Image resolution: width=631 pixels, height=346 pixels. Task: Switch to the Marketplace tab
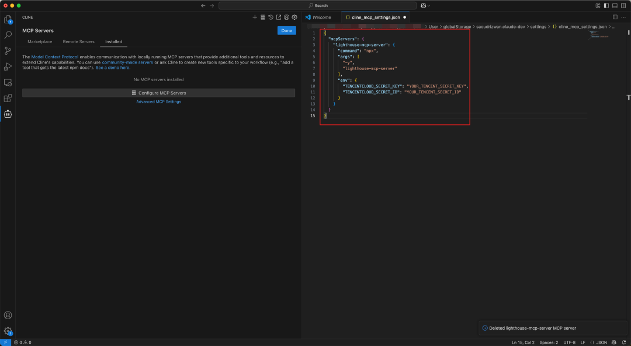click(x=40, y=42)
